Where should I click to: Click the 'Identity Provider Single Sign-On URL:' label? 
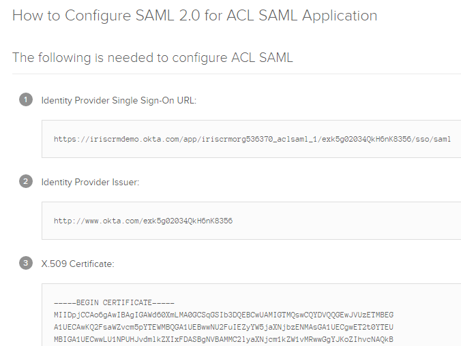tap(119, 100)
